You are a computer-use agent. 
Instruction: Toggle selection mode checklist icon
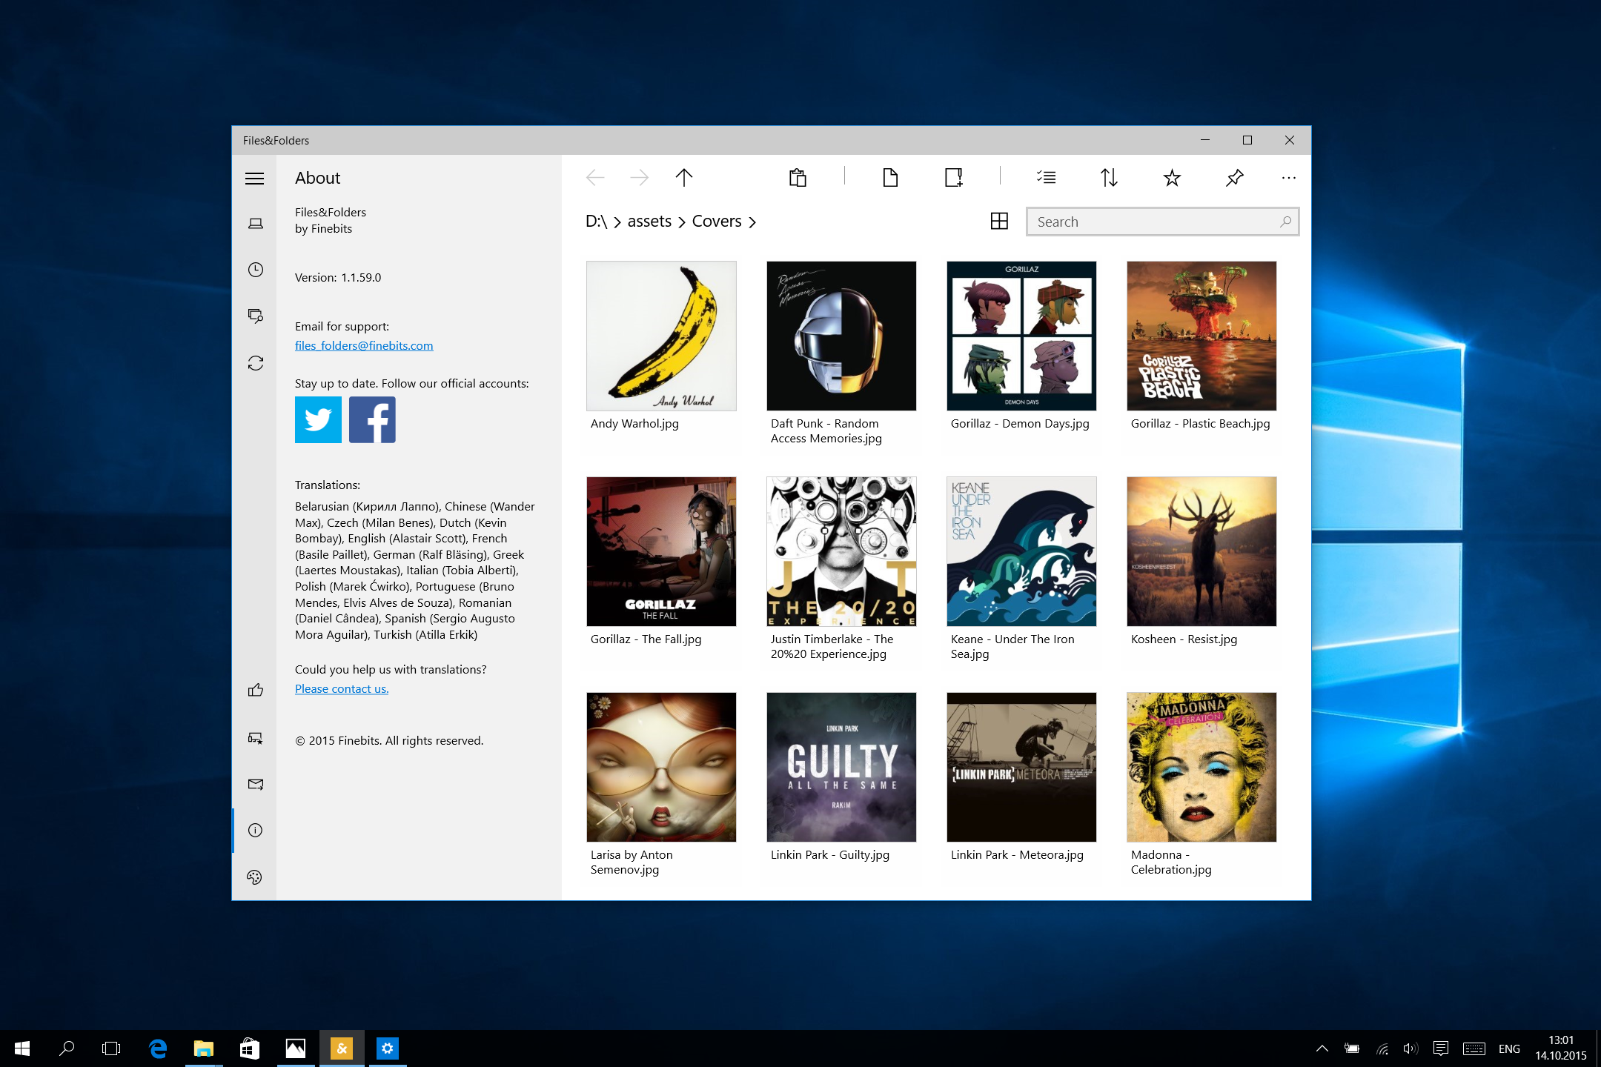[1046, 178]
